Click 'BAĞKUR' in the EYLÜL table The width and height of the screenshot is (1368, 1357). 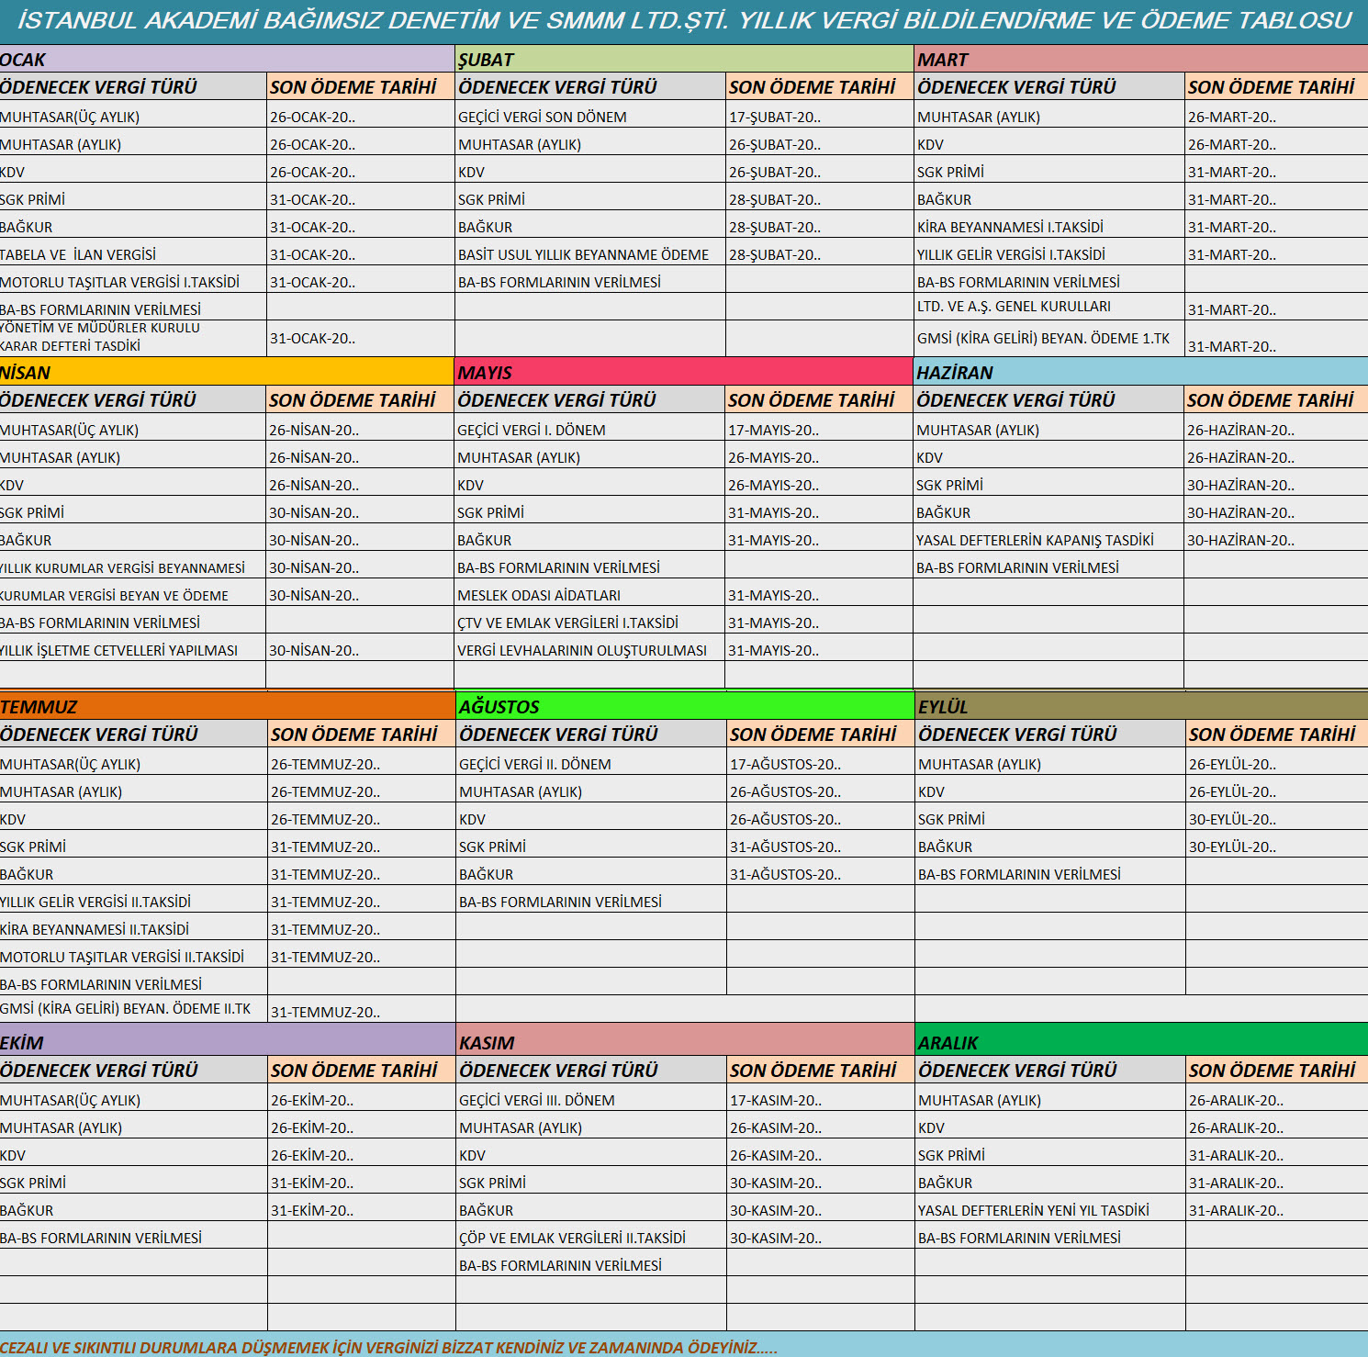[x=1050, y=846]
